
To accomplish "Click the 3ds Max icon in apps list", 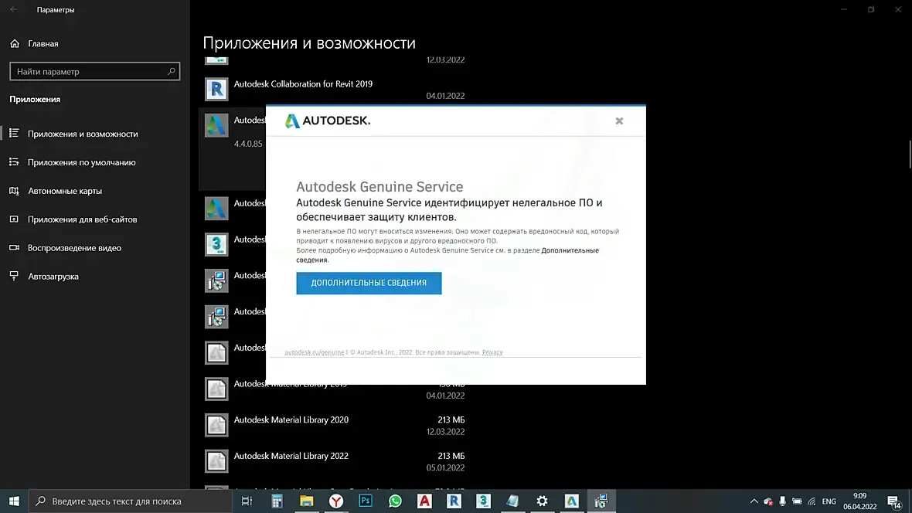I will coord(216,244).
